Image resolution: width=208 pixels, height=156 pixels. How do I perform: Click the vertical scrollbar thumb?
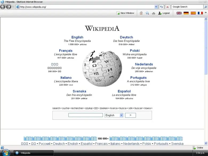[206, 48]
